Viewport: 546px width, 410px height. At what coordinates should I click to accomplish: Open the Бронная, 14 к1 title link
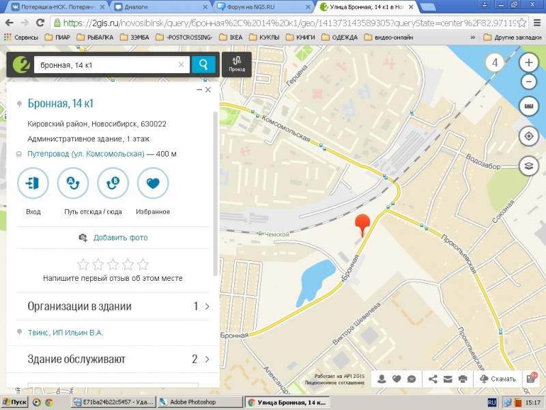pyautogui.click(x=61, y=103)
